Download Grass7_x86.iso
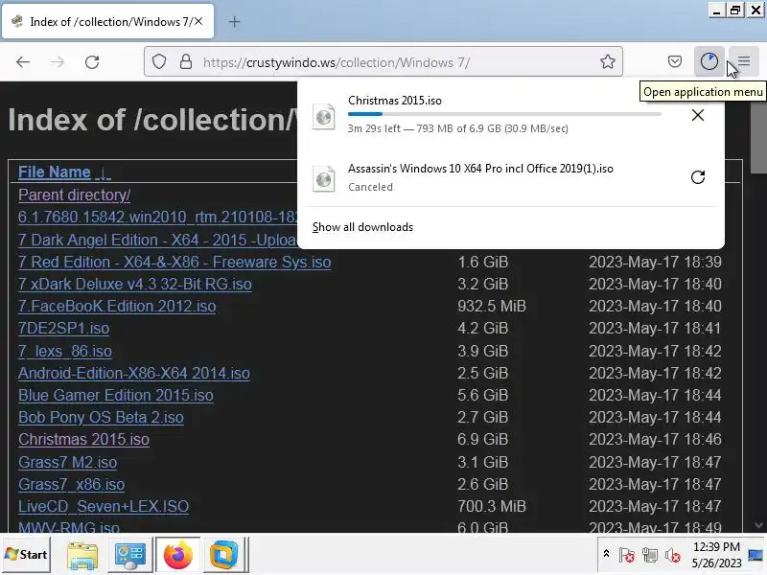Viewport: 767px width, 575px height. [x=71, y=484]
